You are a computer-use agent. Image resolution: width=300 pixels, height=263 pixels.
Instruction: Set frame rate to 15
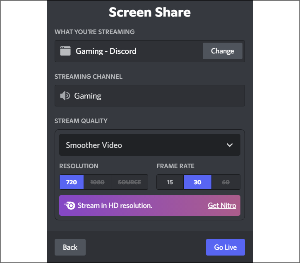coord(170,182)
